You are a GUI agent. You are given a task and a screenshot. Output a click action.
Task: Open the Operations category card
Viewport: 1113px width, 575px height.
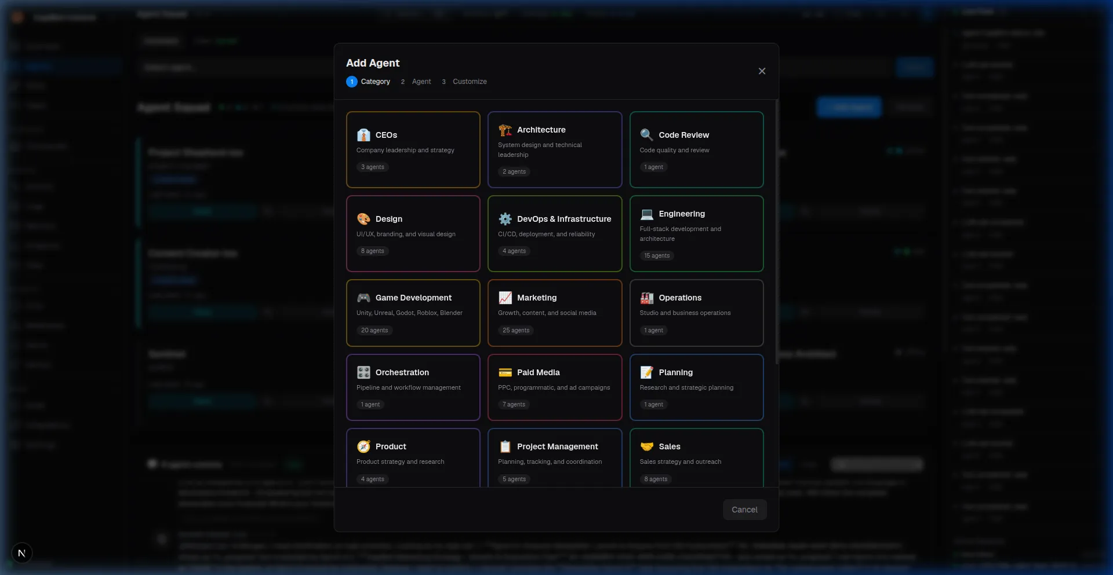696,313
